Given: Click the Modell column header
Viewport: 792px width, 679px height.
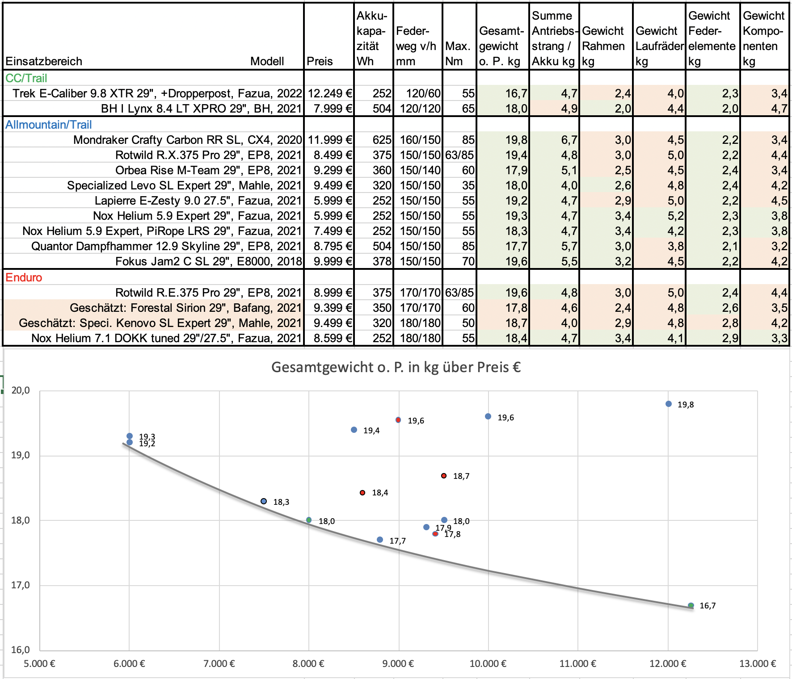Looking at the screenshot, I should (267, 61).
